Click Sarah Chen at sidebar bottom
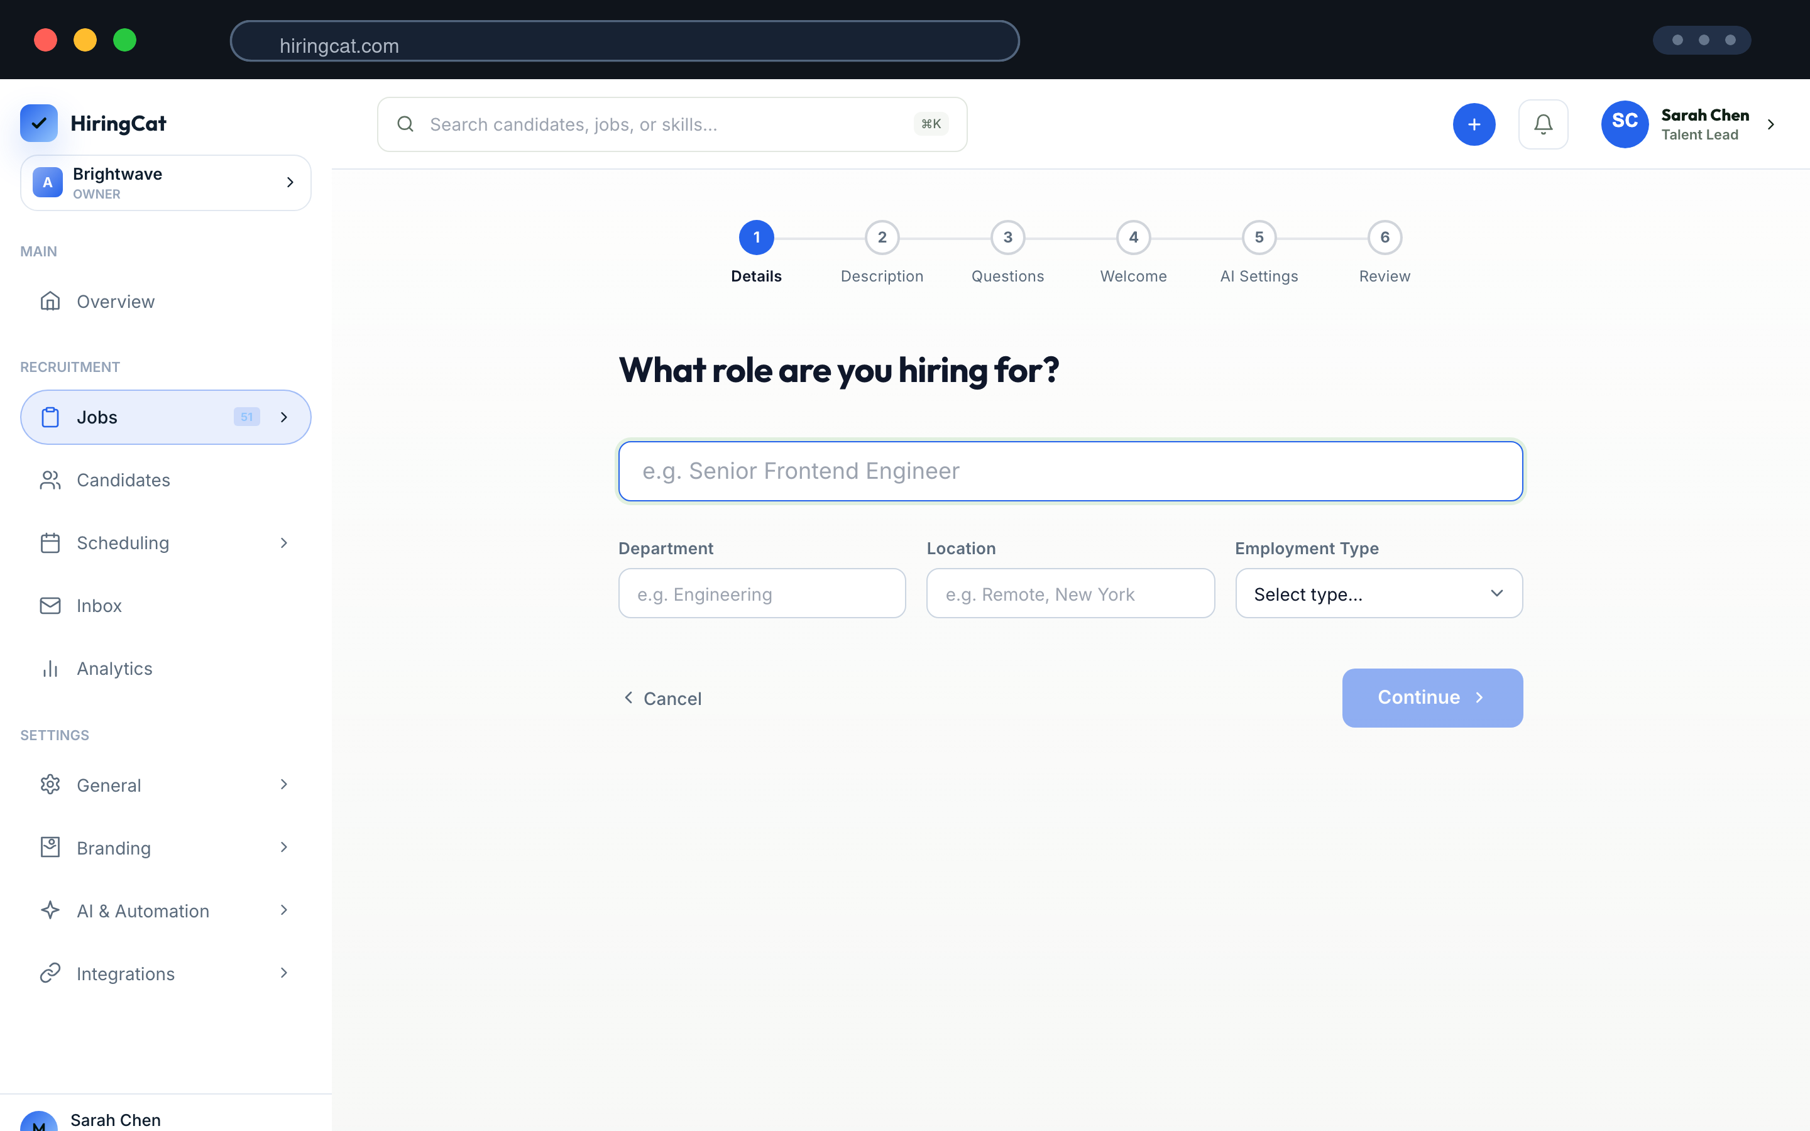Viewport: 1810px width, 1131px height. [x=115, y=1120]
